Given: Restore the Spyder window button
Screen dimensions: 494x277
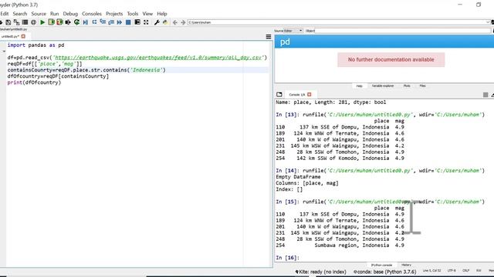Looking at the screenshot, I should [479, 5].
